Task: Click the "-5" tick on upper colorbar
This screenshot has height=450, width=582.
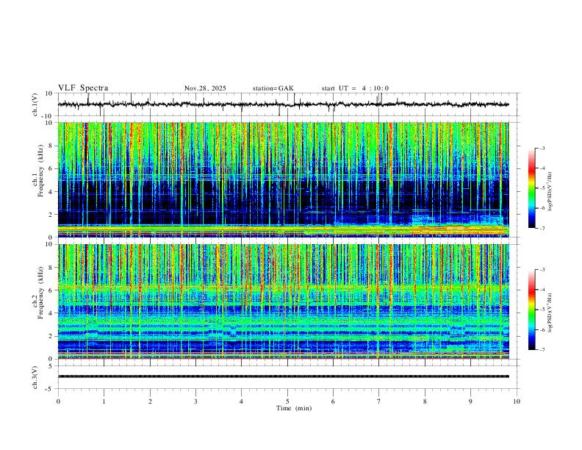Action: pyautogui.click(x=542, y=188)
